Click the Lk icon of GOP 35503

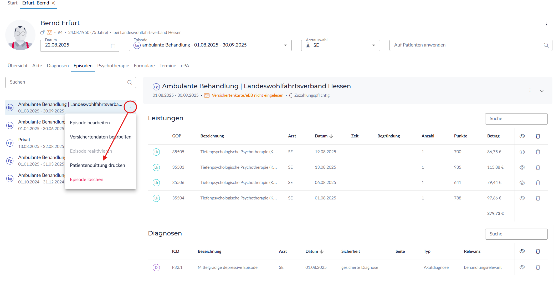(156, 167)
